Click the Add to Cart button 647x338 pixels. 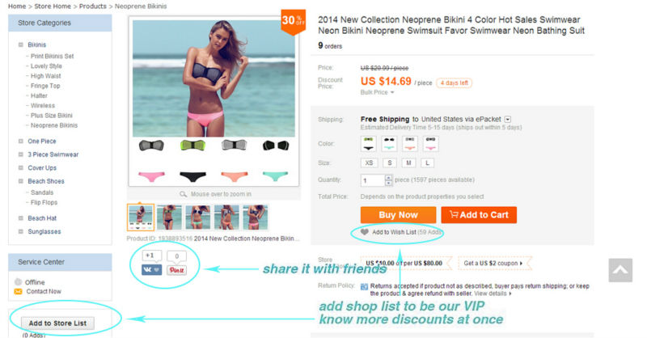(479, 215)
